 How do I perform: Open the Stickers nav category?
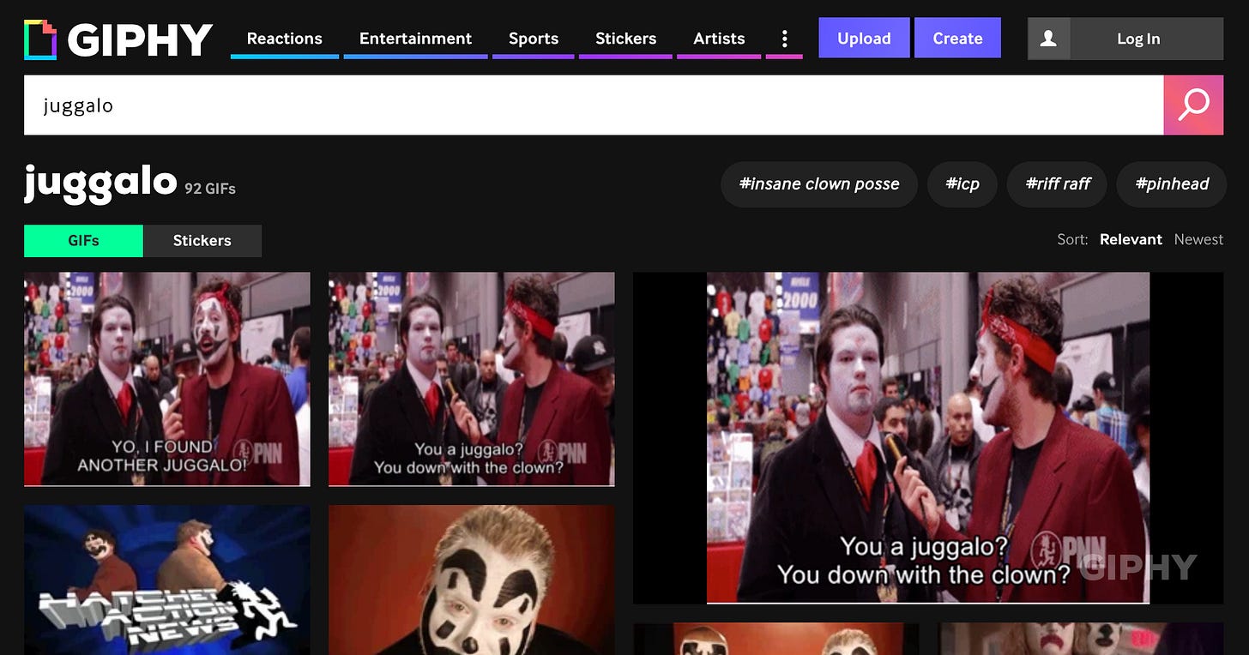[x=625, y=39]
